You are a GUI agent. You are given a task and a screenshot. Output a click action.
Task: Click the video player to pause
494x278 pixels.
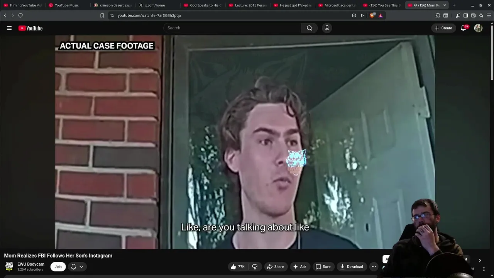pyautogui.click(x=245, y=142)
